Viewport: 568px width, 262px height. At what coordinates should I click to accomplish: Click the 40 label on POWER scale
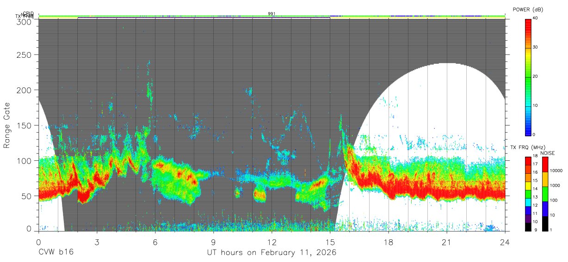(x=535, y=18)
